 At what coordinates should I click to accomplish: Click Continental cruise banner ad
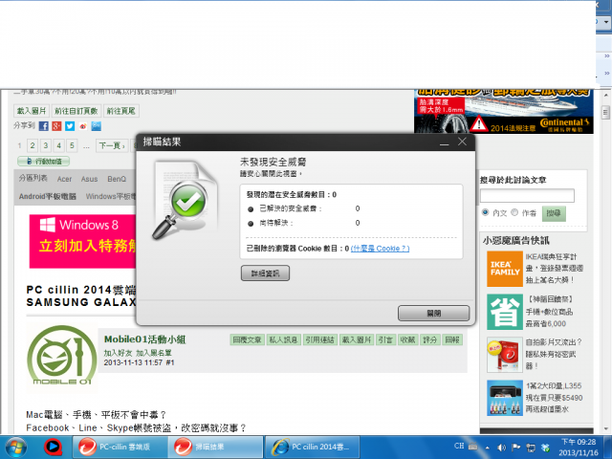point(504,112)
